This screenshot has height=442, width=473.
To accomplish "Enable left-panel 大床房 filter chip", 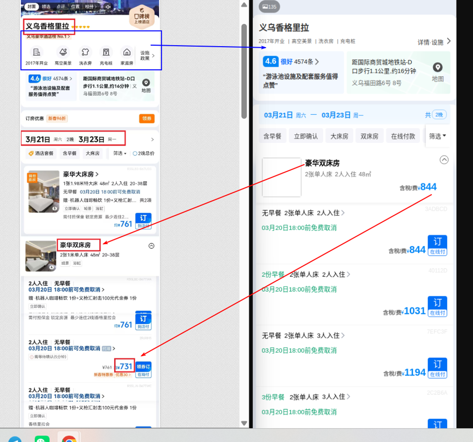I will pos(92,153).
